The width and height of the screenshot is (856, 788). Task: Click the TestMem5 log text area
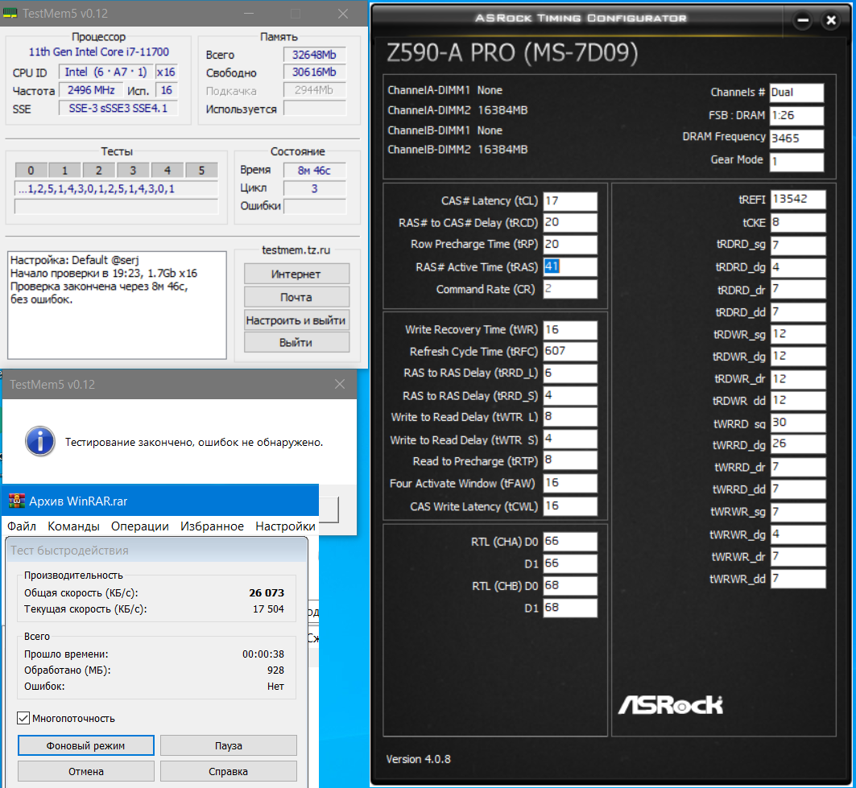(x=117, y=305)
